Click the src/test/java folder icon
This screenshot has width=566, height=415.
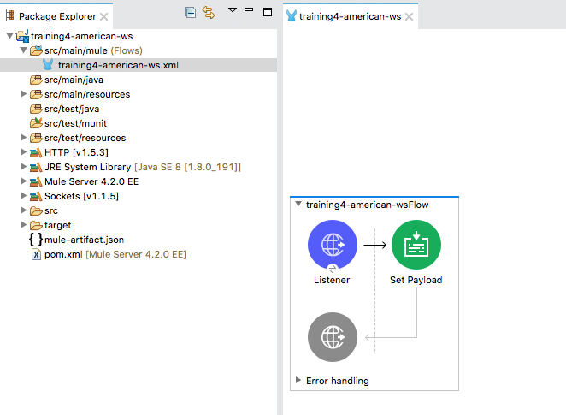point(36,109)
